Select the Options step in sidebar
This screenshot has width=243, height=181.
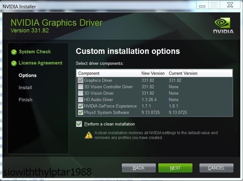pos(28,75)
